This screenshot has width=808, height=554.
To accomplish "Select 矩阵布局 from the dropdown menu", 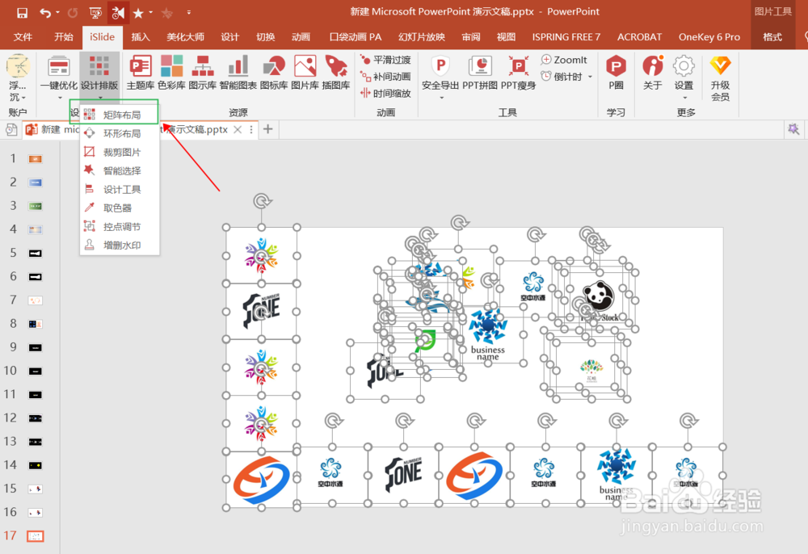I will (120, 115).
